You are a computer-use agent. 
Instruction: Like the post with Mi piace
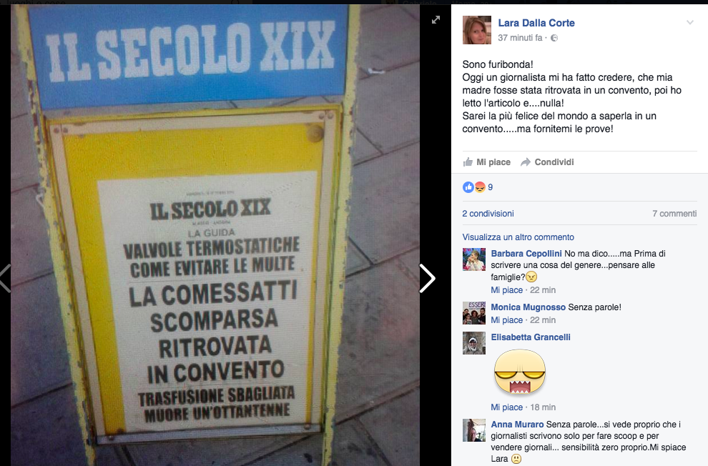point(487,162)
